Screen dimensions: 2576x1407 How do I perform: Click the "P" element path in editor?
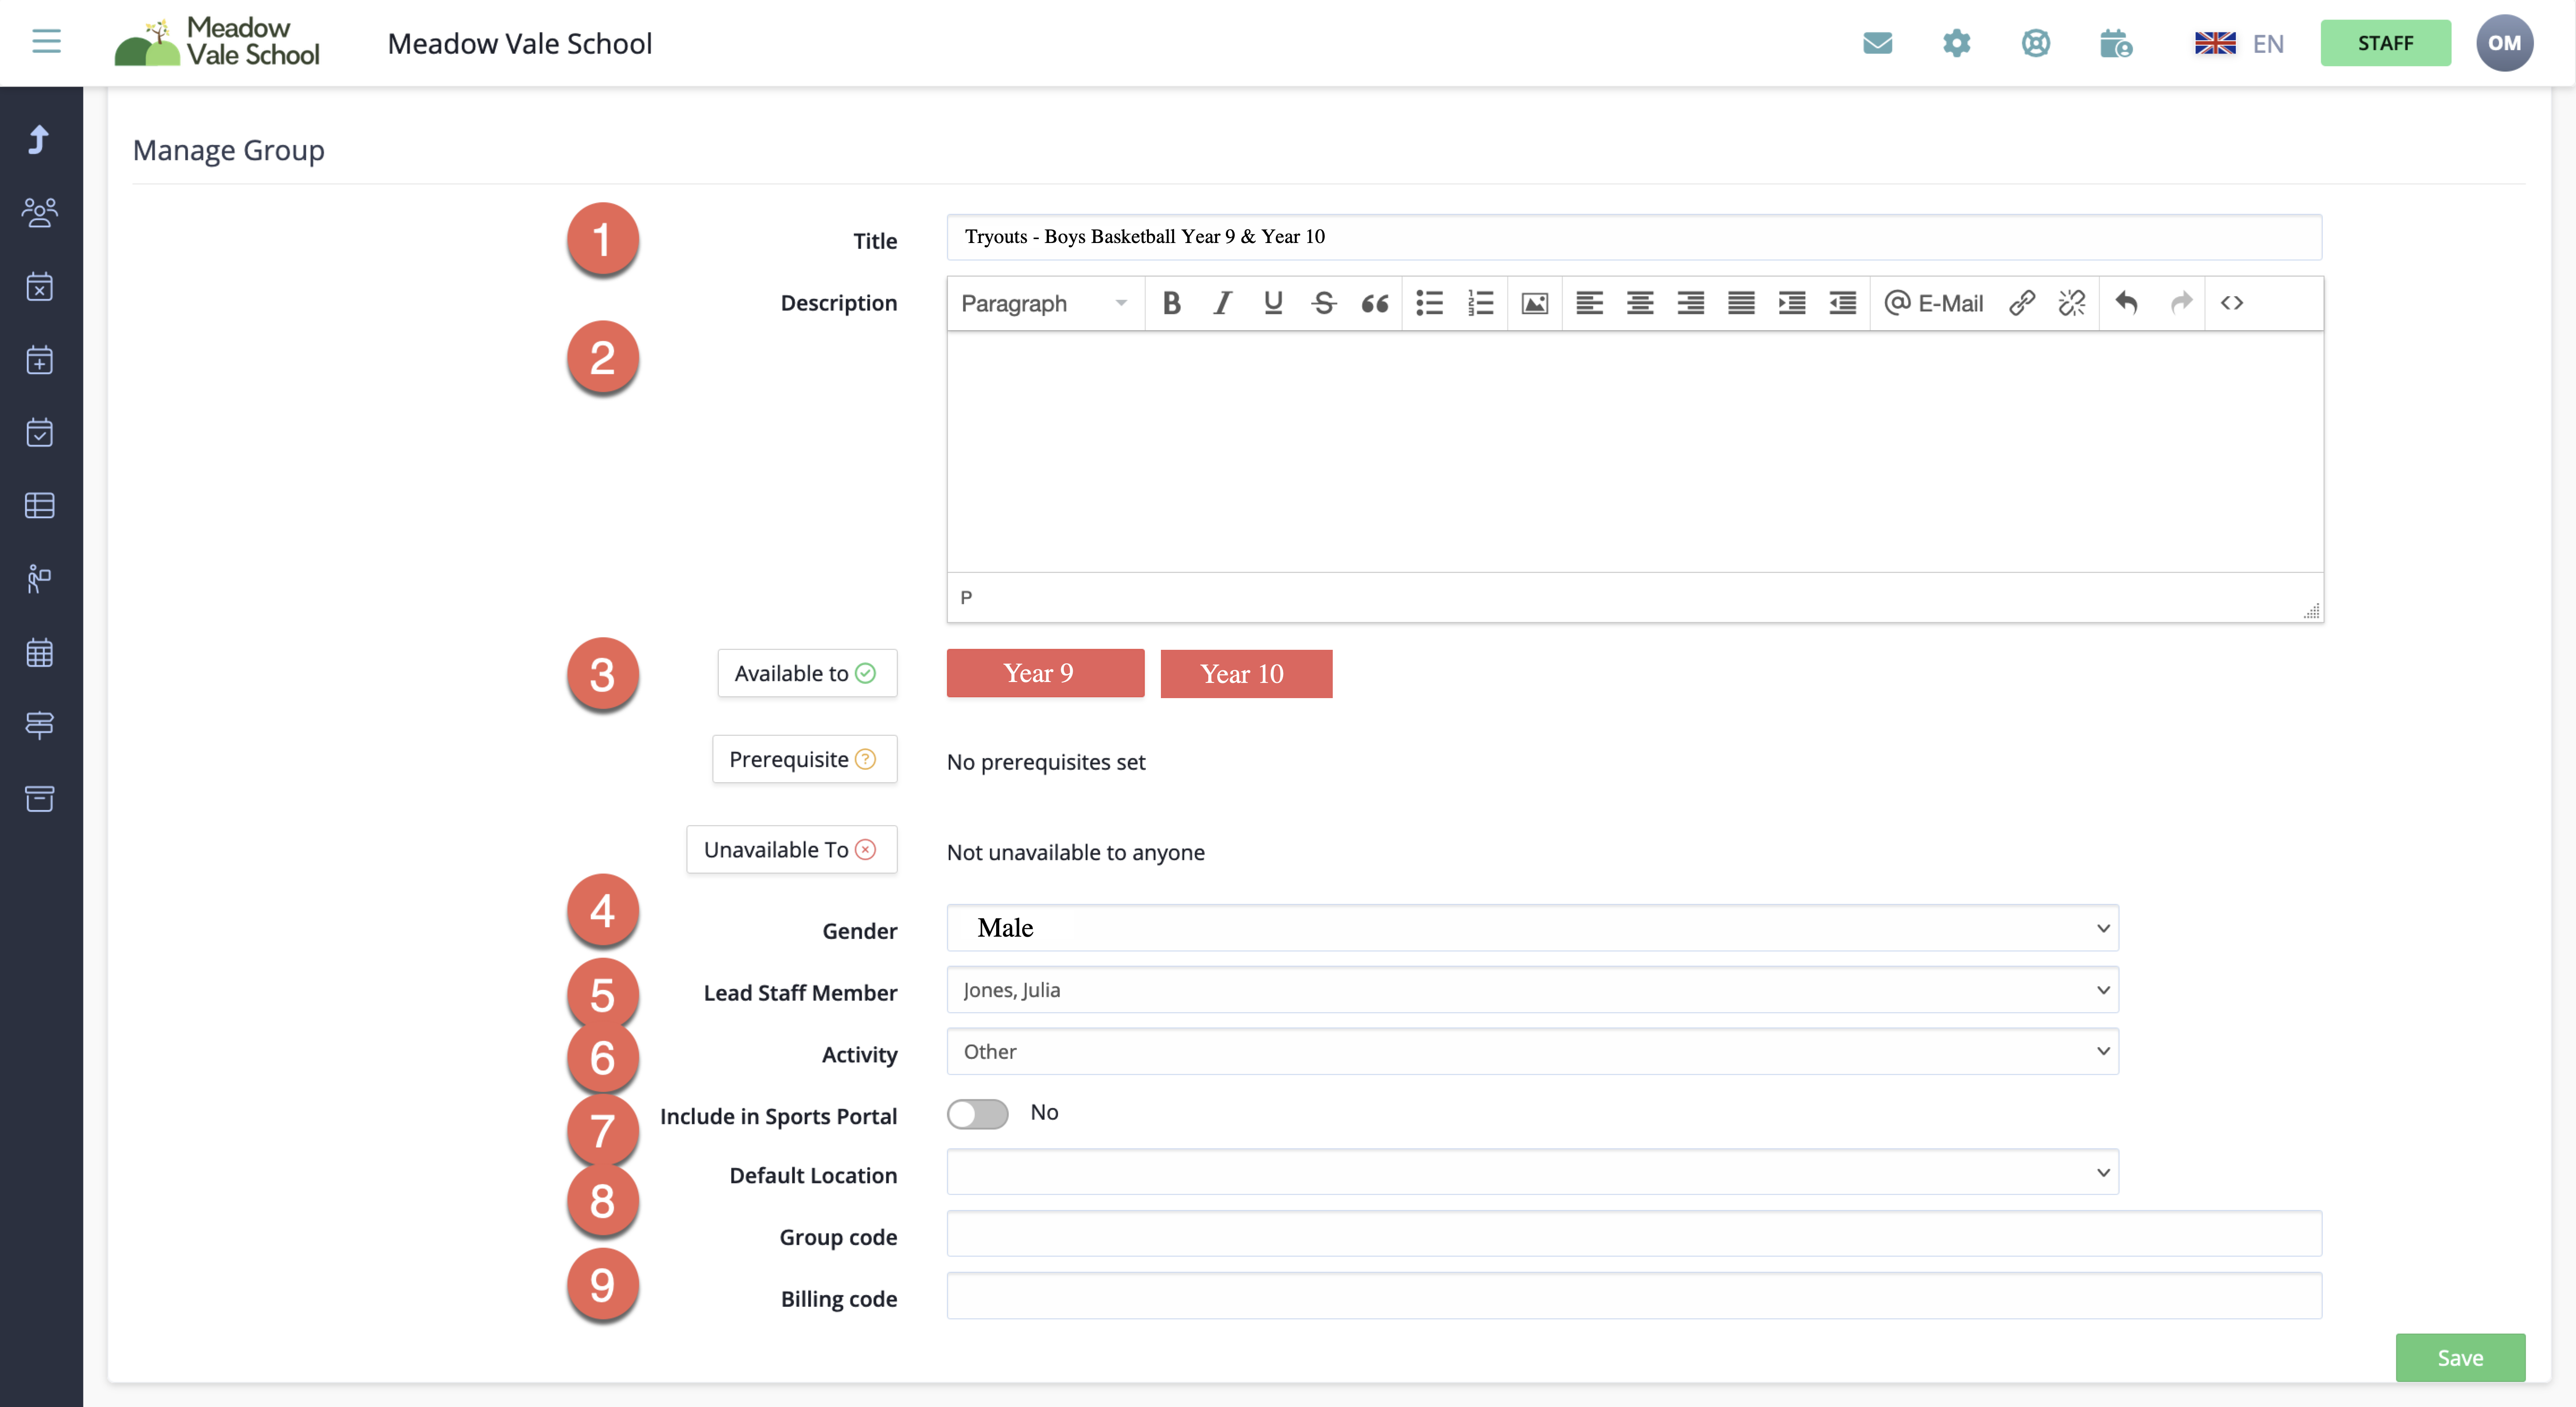point(966,597)
